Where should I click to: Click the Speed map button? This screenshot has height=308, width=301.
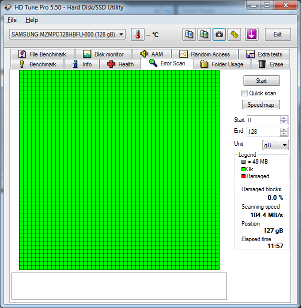pyautogui.click(x=260, y=105)
